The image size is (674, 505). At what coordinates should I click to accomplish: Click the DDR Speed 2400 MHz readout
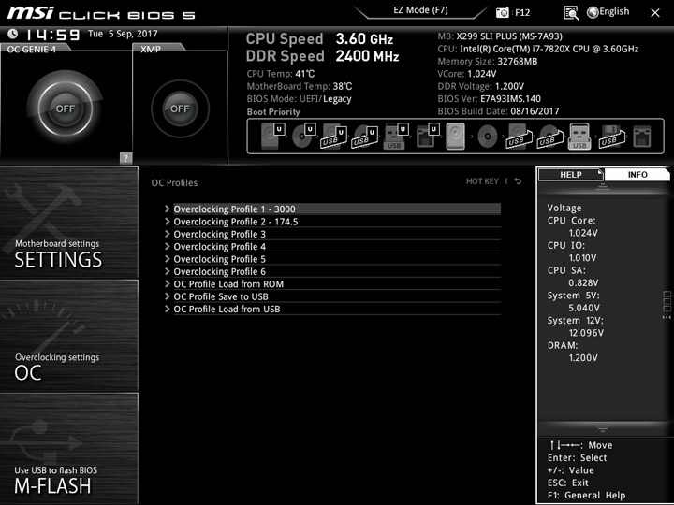[x=322, y=56]
